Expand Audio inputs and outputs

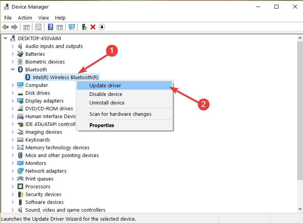tap(12, 46)
